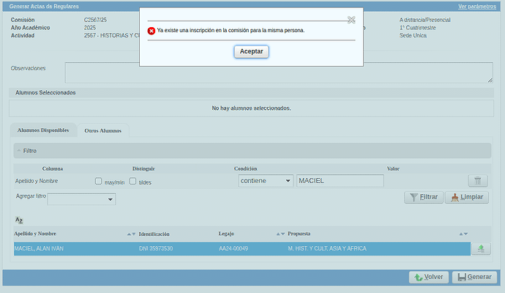Click the Limpiar button
Viewport: 505px width, 293px height.
(x=467, y=197)
